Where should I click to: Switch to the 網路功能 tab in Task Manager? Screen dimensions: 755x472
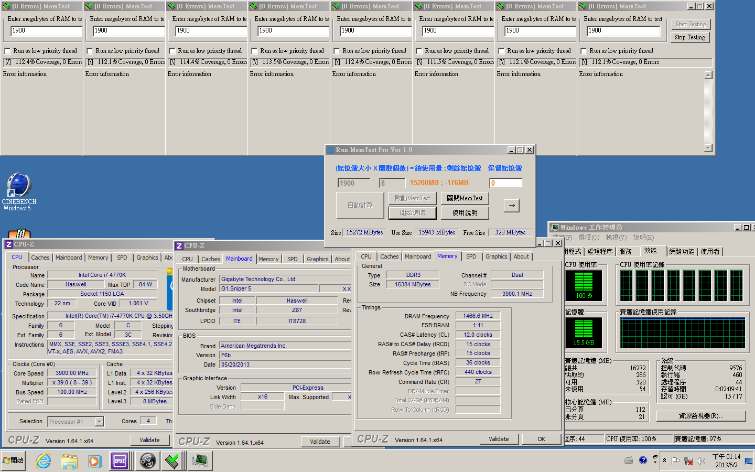coord(682,252)
